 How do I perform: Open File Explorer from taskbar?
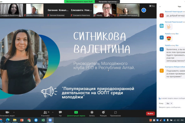(x=15, y=120)
